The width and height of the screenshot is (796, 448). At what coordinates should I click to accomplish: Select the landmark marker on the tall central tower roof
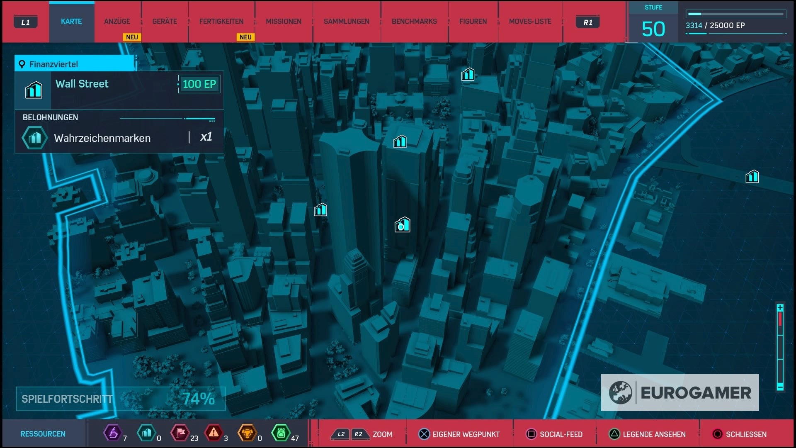[x=400, y=142]
